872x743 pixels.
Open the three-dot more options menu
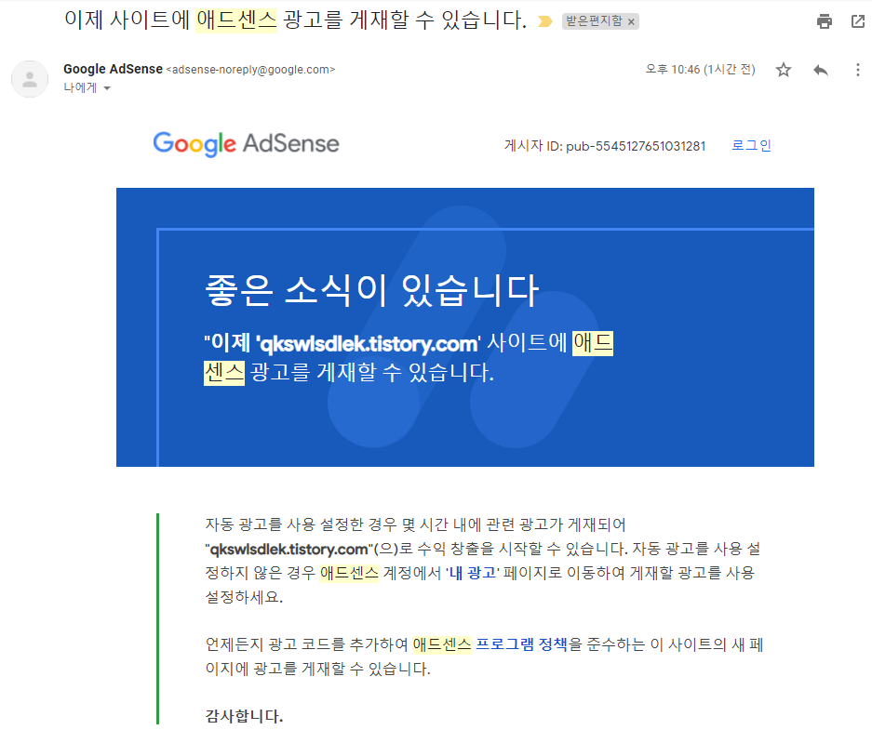pos(857,70)
